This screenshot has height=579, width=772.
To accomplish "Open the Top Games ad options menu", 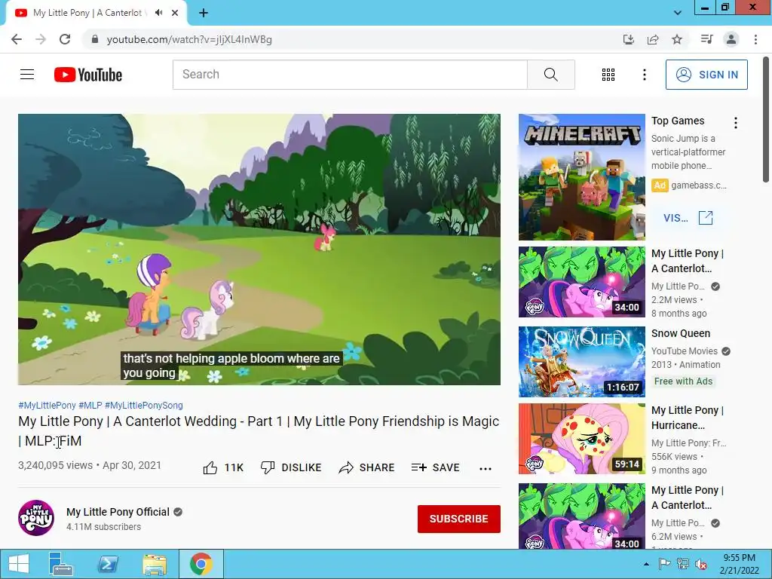I will click(736, 123).
